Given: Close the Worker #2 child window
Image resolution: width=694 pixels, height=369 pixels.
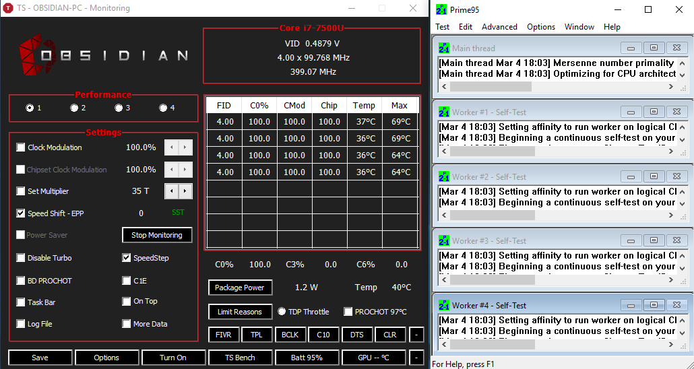Looking at the screenshot, I should pos(676,176).
